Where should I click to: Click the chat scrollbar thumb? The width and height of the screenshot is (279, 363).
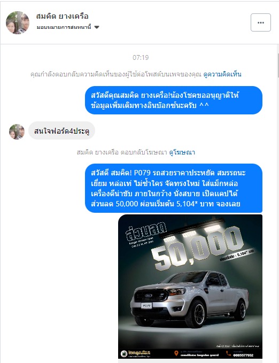coord(278,65)
